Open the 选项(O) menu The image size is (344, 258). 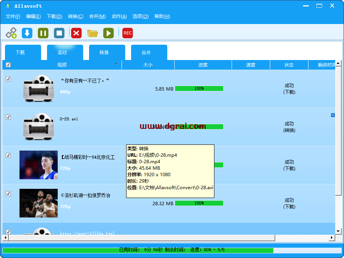tap(140, 16)
